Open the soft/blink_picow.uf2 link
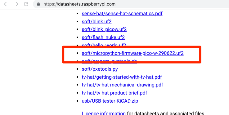This screenshot has height=115, width=229. [x=104, y=29]
